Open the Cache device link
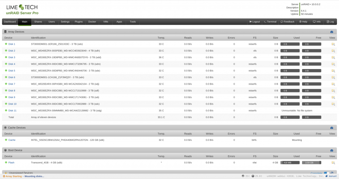The width and height of the screenshot is (339, 179). 12,140
